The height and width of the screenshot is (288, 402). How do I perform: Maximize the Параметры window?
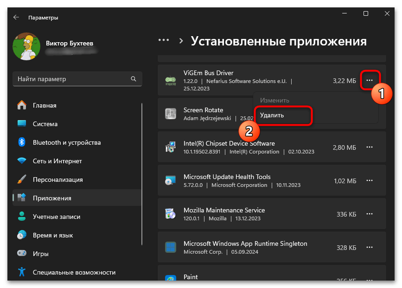tap(366, 13)
